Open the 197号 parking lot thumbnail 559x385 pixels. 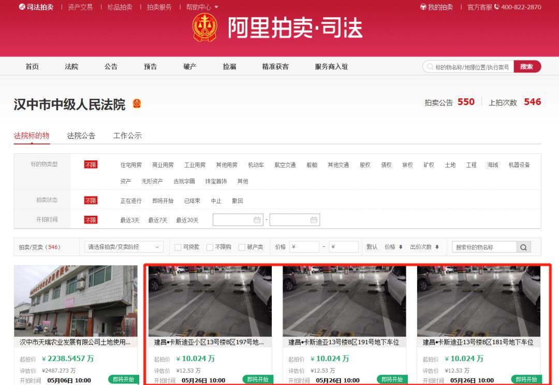210,302
